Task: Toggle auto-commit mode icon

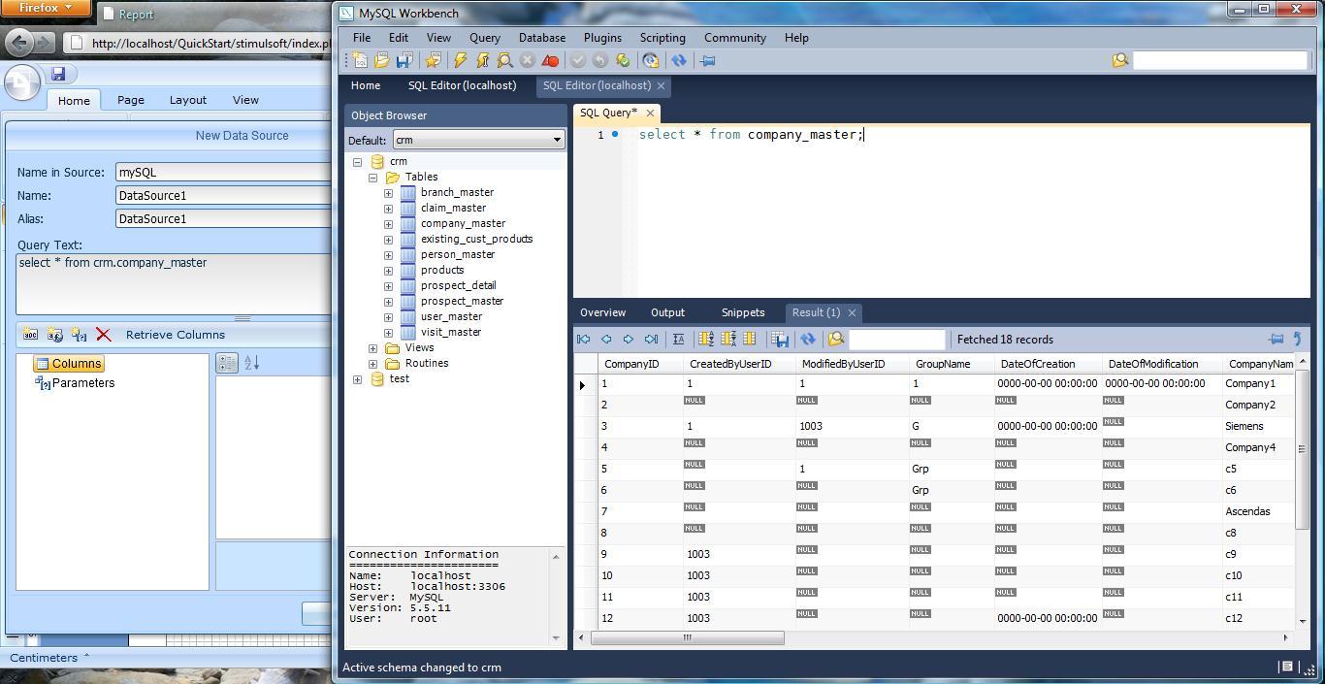Action: [623, 60]
